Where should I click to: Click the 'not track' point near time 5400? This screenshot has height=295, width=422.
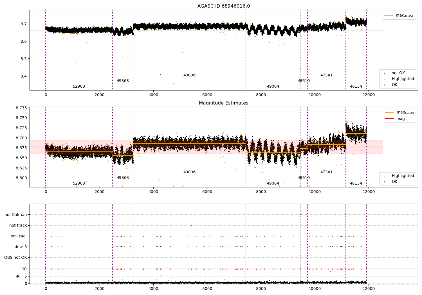pos(192,225)
